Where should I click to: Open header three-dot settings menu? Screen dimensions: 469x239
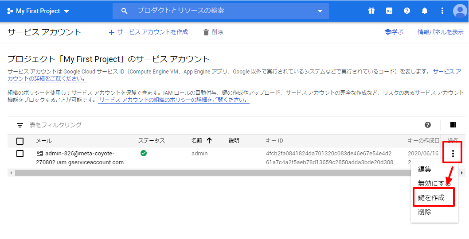442,11
